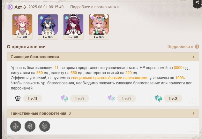Click the Подробности link
Viewport: 202px width, 139px height.
[180, 47]
